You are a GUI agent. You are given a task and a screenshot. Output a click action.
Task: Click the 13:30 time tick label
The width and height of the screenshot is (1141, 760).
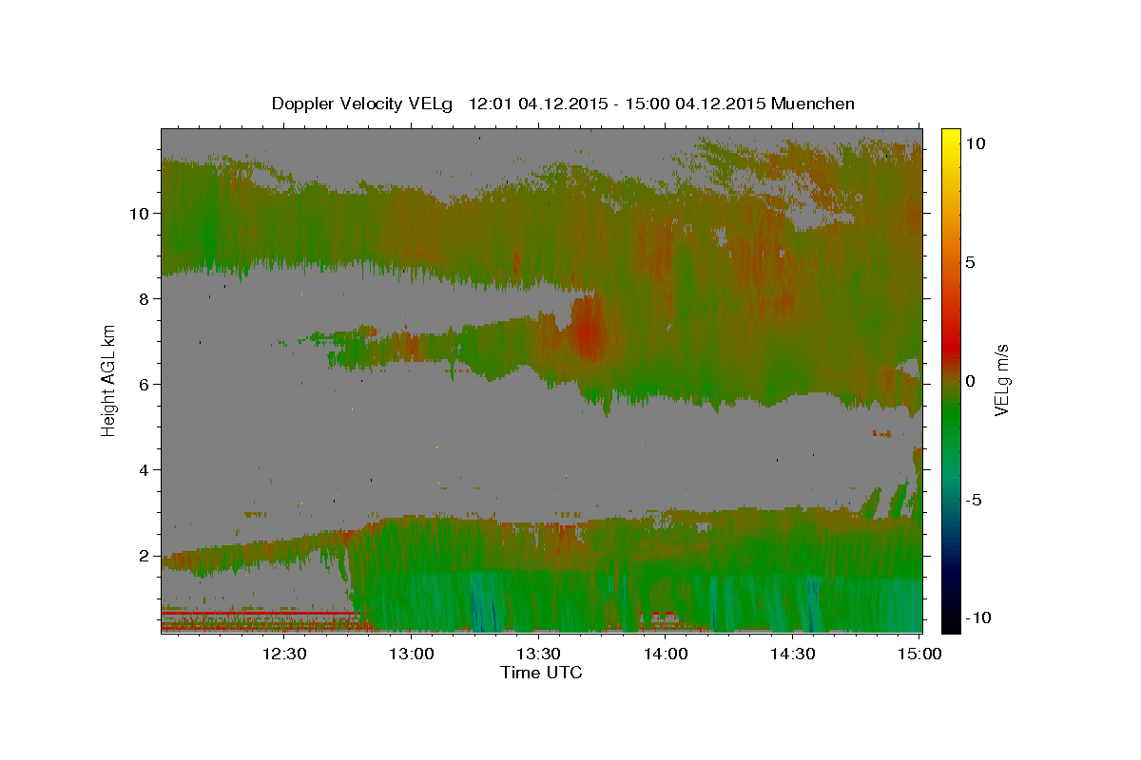tap(538, 654)
